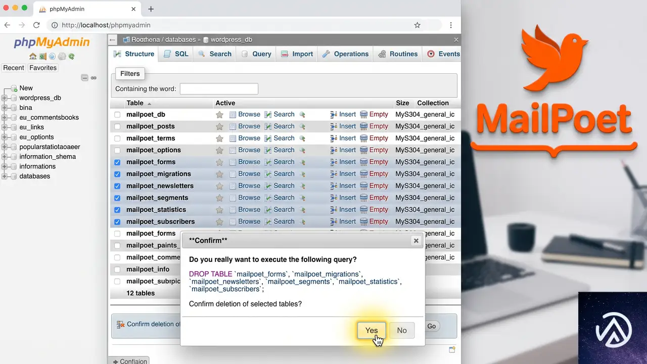This screenshot has height=364, width=647.
Task: Click the Containing the word input field
Action: [x=219, y=89]
